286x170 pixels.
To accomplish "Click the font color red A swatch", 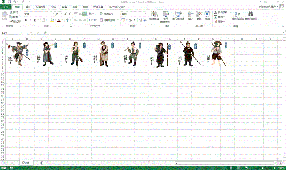I will (58, 19).
